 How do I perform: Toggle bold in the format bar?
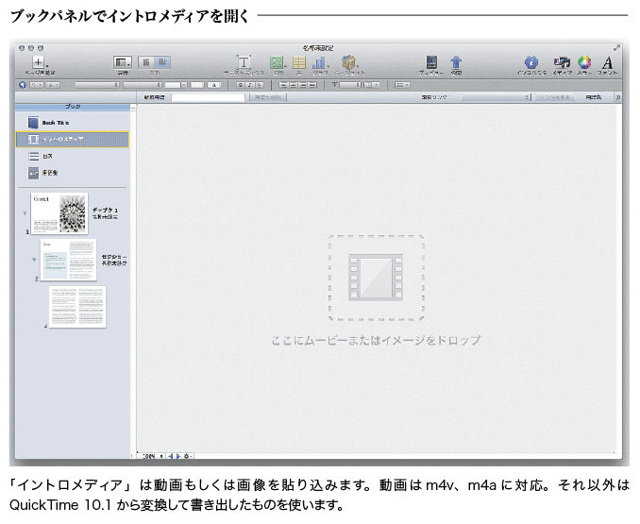tap(241, 85)
